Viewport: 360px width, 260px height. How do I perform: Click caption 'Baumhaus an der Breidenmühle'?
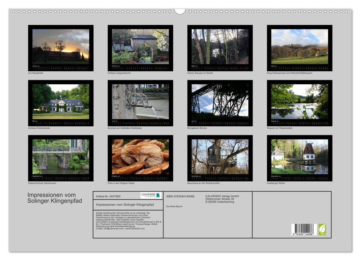click(x=204, y=183)
